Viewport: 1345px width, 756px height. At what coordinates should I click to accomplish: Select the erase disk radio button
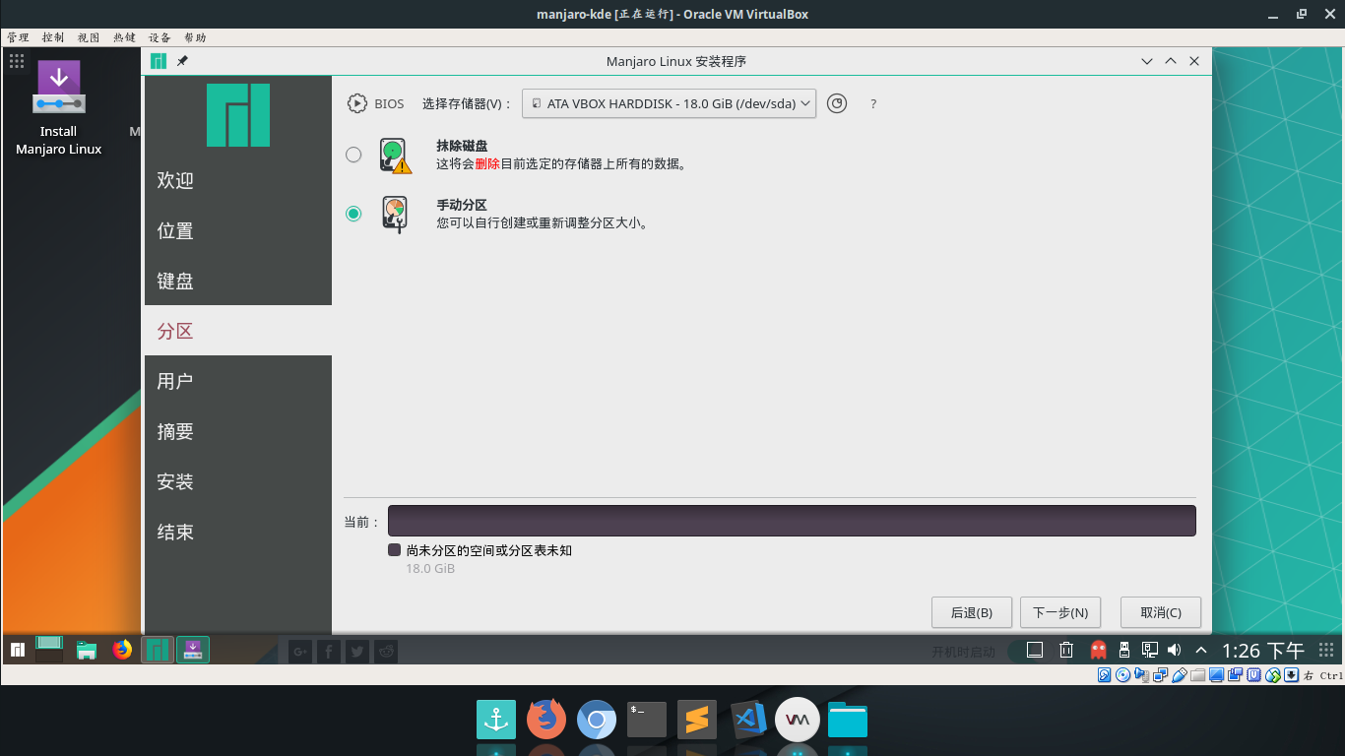pos(353,155)
